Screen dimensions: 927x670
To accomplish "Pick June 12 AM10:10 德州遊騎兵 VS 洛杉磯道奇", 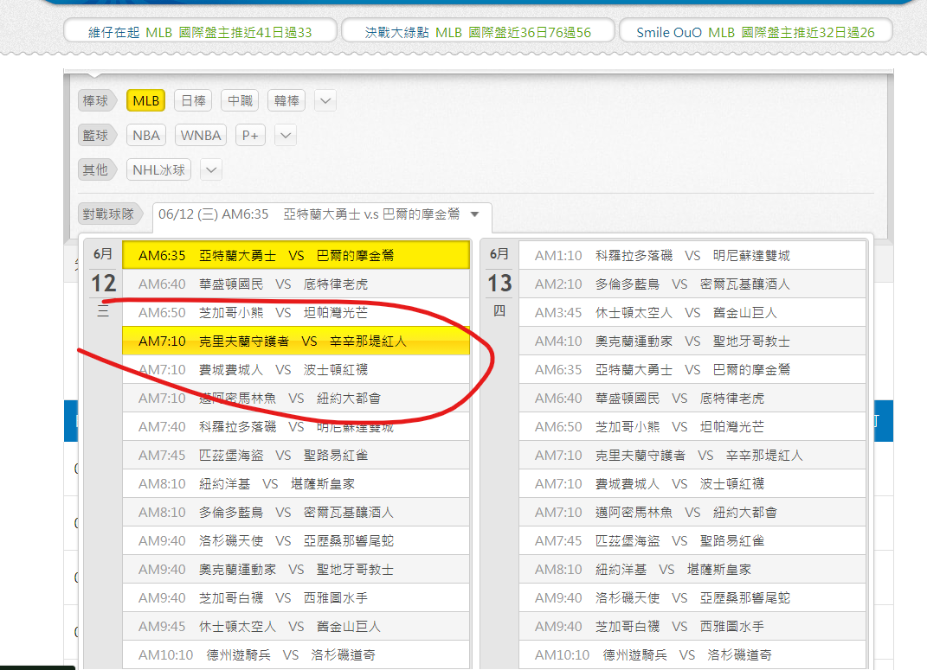I will [296, 655].
